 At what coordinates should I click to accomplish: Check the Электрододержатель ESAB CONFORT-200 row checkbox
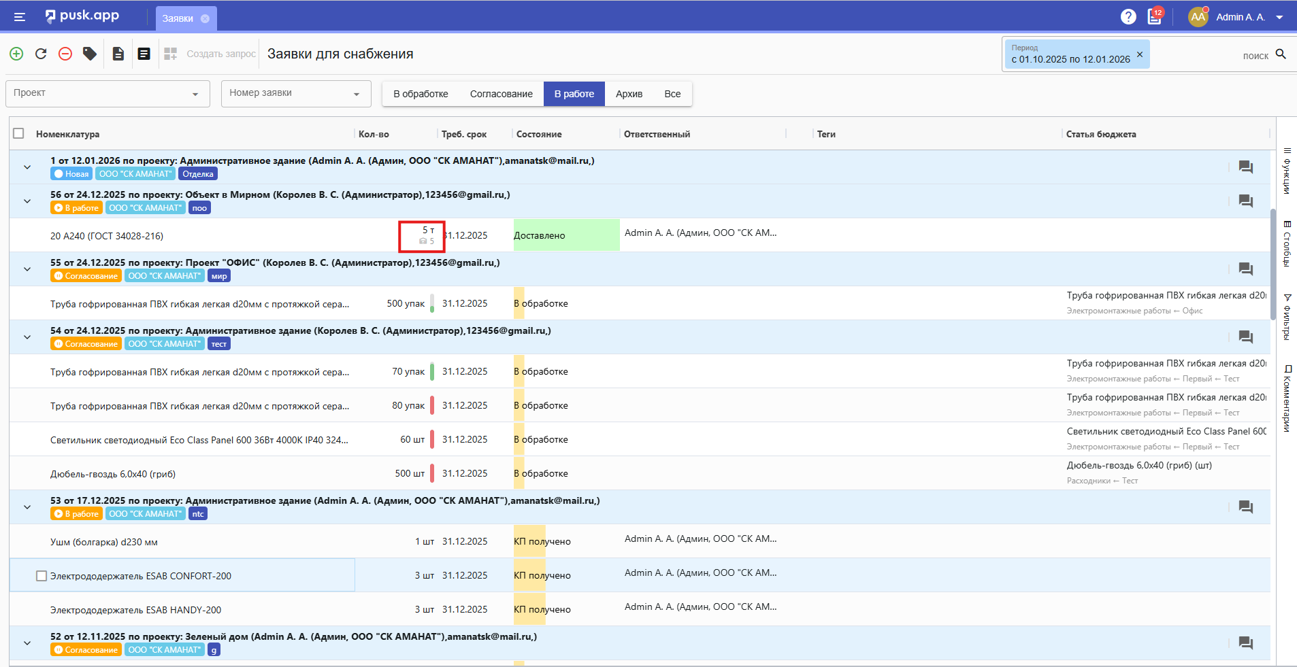pyautogui.click(x=42, y=576)
